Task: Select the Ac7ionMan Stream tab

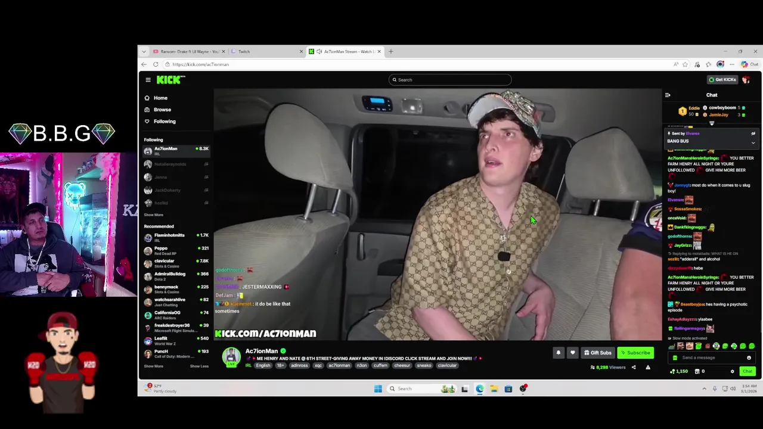Action: pos(345,51)
